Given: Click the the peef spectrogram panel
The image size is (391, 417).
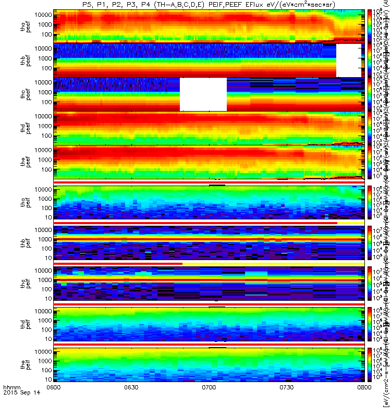Looking at the screenshot, I should coord(209,162).
